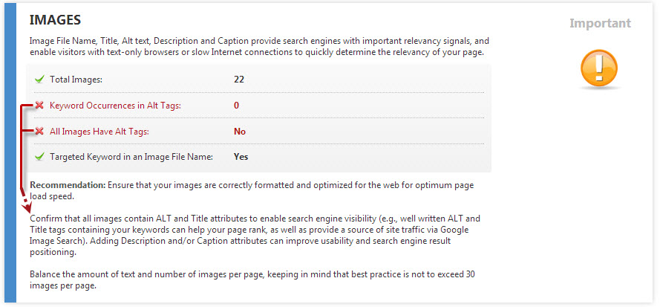The height and width of the screenshot is (307, 660).
Task: Click the IMAGES section heading
Action: [56, 20]
